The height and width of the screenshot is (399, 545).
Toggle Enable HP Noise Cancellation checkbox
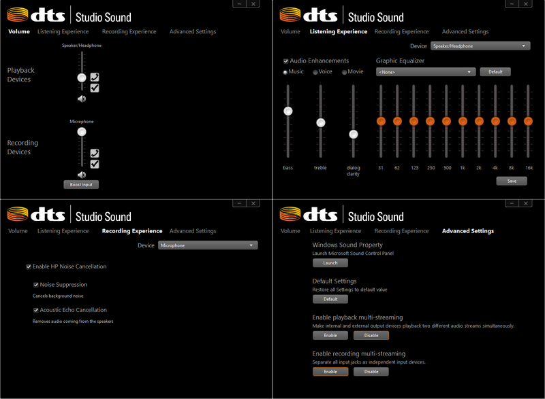tap(29, 266)
